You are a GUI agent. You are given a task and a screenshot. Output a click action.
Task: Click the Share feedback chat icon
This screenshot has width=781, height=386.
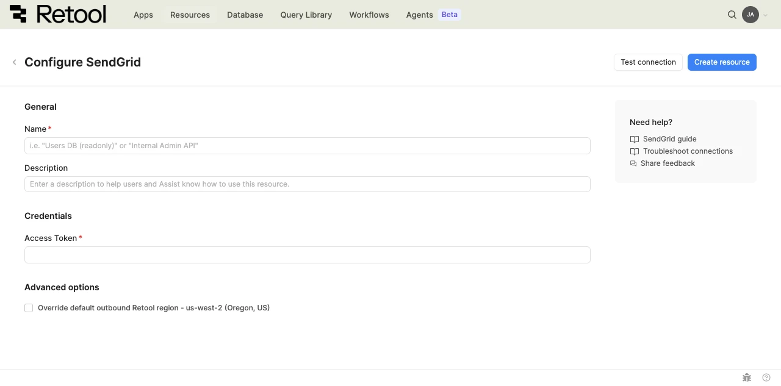633,163
